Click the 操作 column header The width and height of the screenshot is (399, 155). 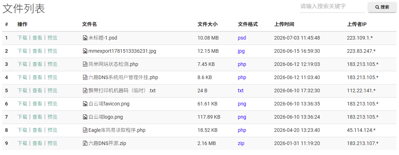[23, 24]
